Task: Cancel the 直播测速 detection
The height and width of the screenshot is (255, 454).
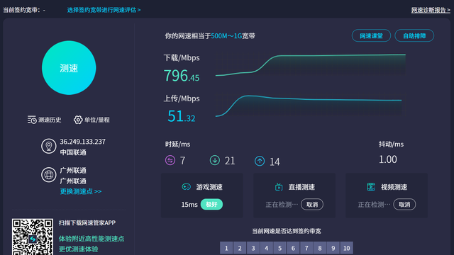Action: point(312,205)
